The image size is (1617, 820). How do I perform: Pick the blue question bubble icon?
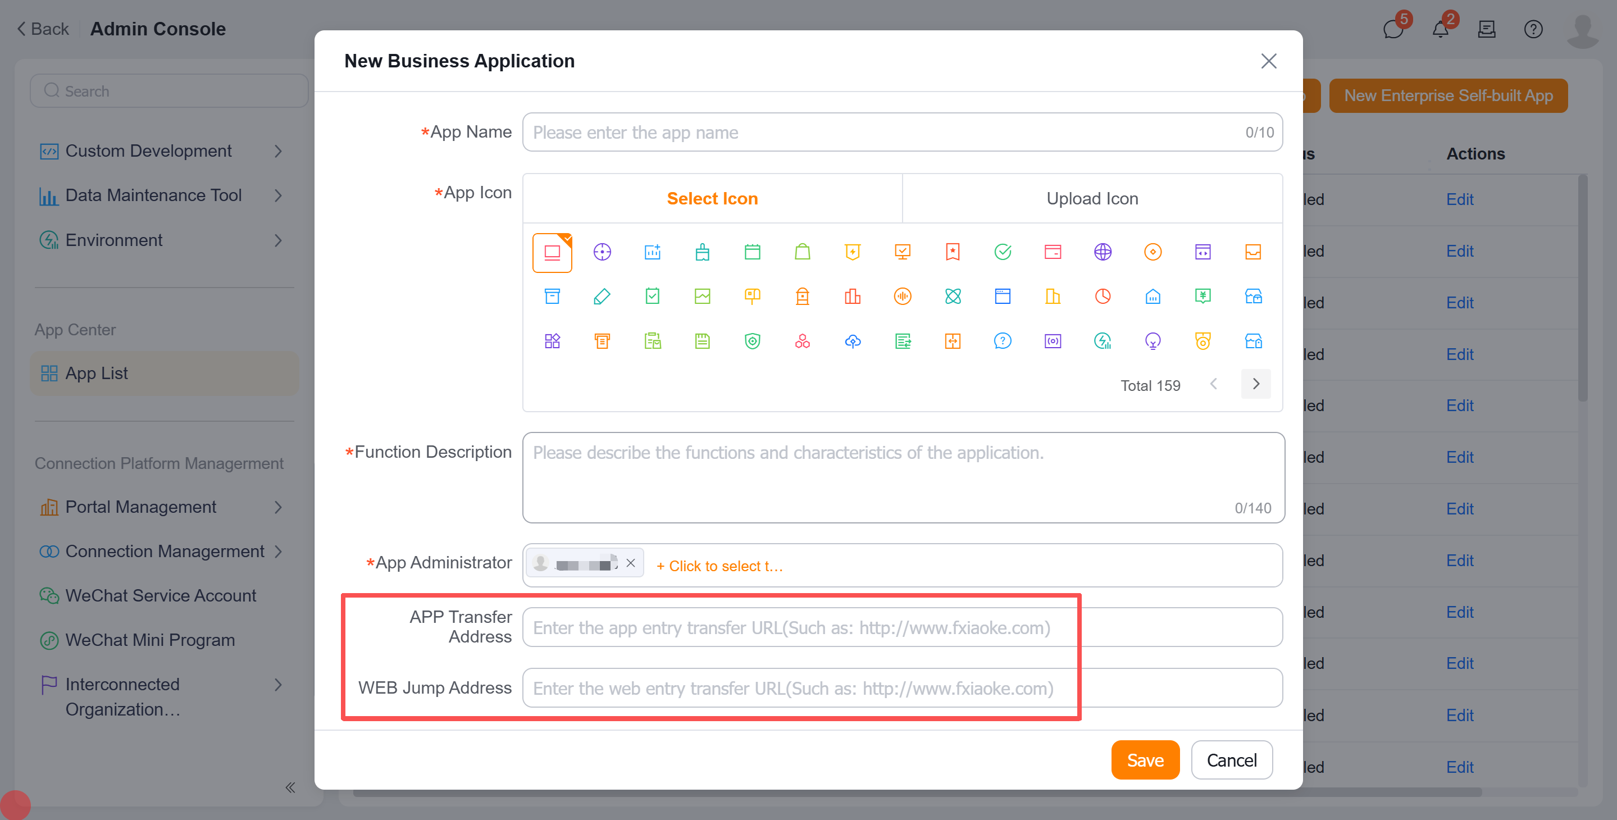tap(1003, 341)
